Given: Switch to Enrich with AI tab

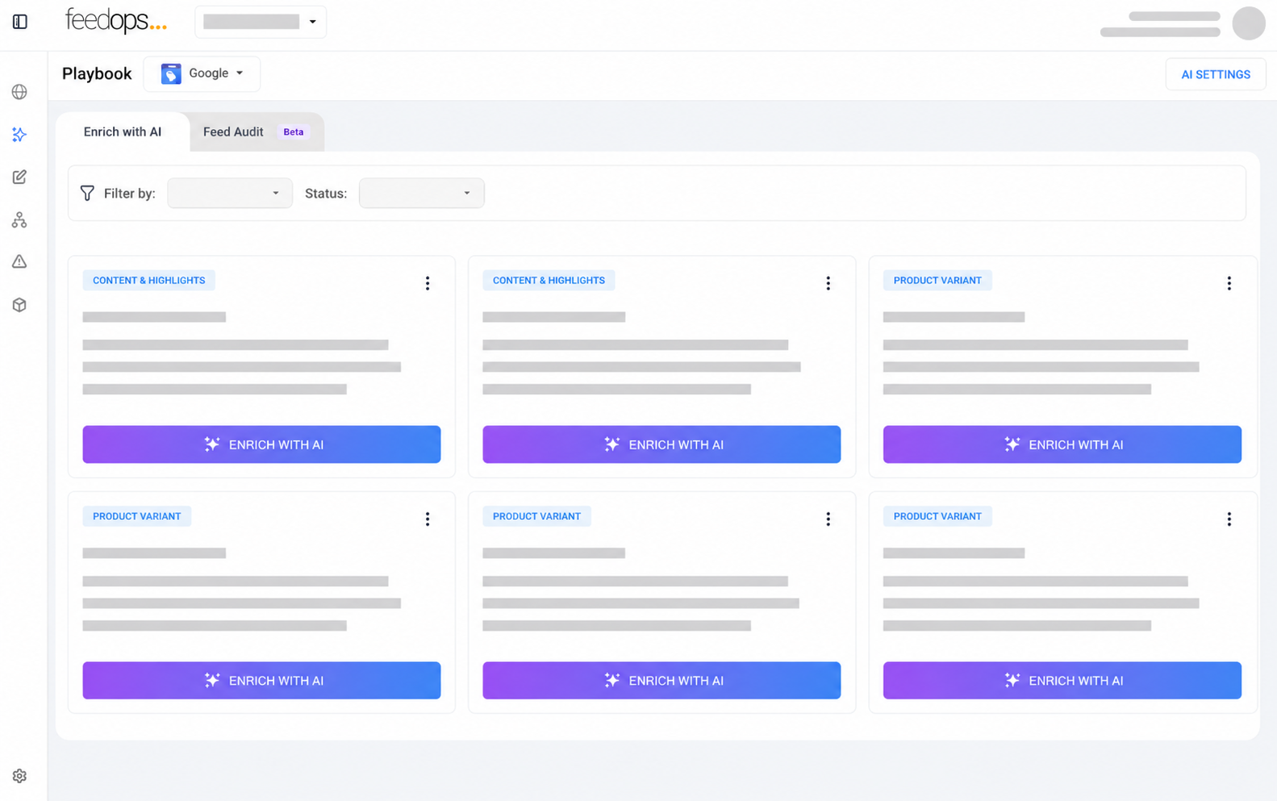Looking at the screenshot, I should 123,132.
